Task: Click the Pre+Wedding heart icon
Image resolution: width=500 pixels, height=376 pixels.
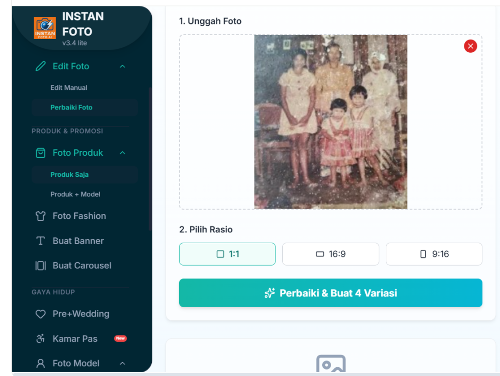Action: point(41,314)
